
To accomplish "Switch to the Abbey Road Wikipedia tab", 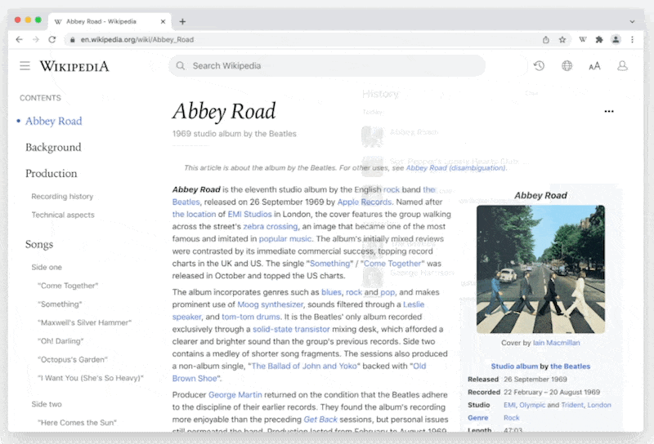I will [106, 21].
